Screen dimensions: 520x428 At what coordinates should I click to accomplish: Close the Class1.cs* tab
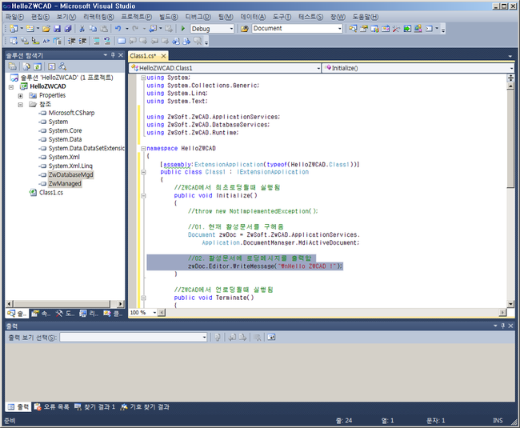pos(163,56)
